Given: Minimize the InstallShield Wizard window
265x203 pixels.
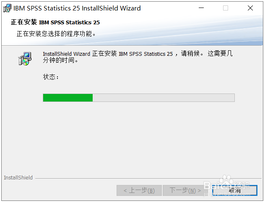Looking at the screenshot, I should 201,8.
